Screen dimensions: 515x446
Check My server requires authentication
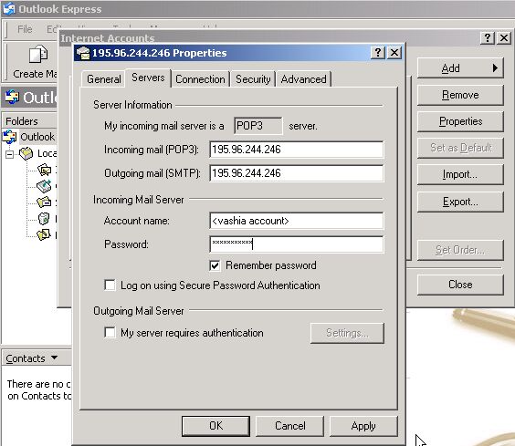pos(110,332)
